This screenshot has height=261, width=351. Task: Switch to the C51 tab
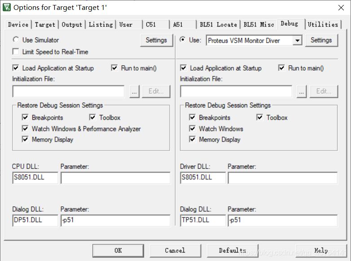156,24
